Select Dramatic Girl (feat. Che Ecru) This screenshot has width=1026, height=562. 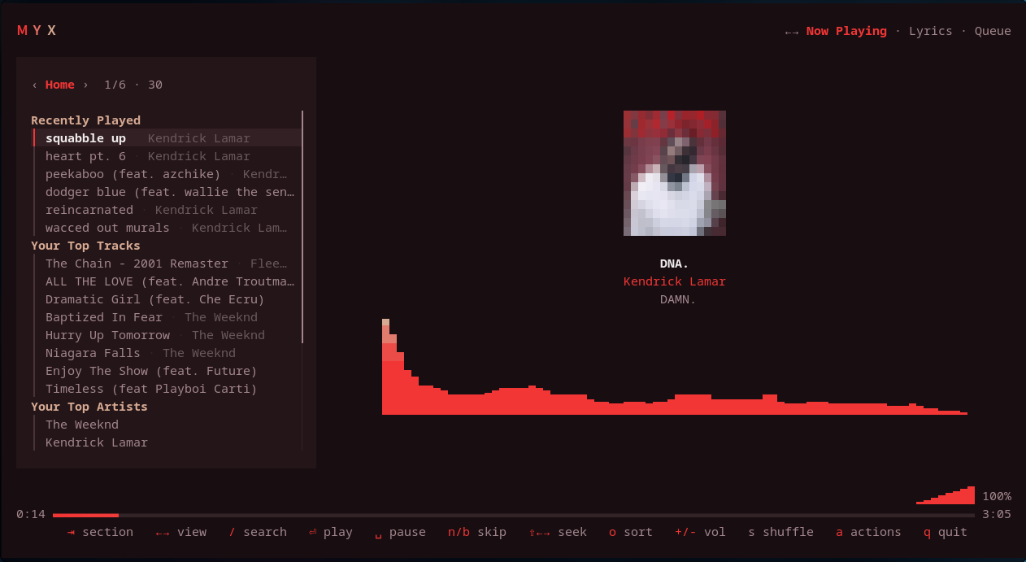pos(167,299)
